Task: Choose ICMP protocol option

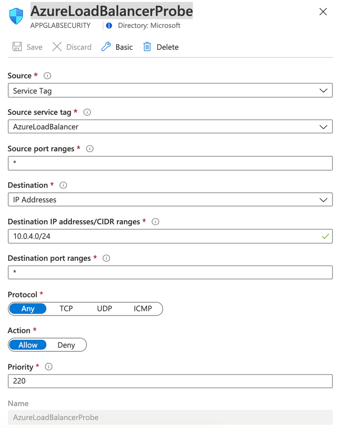Action: pos(143,308)
